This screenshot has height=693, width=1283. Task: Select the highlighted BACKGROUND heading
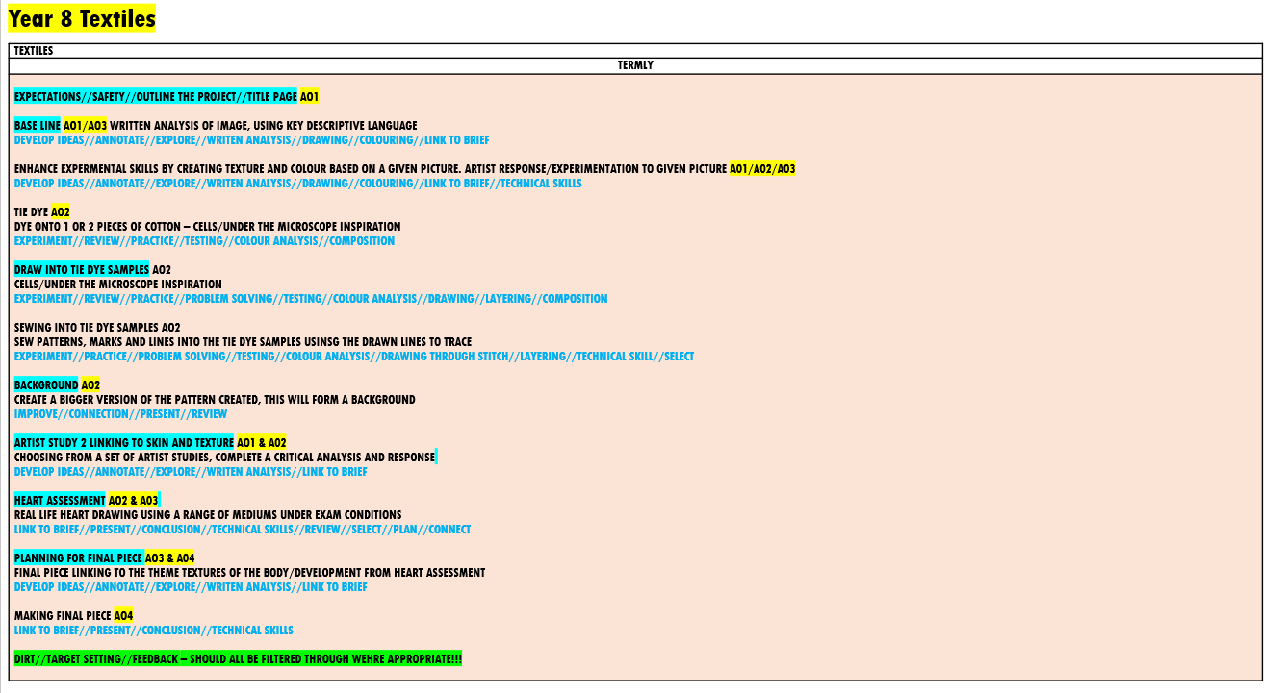click(x=46, y=385)
